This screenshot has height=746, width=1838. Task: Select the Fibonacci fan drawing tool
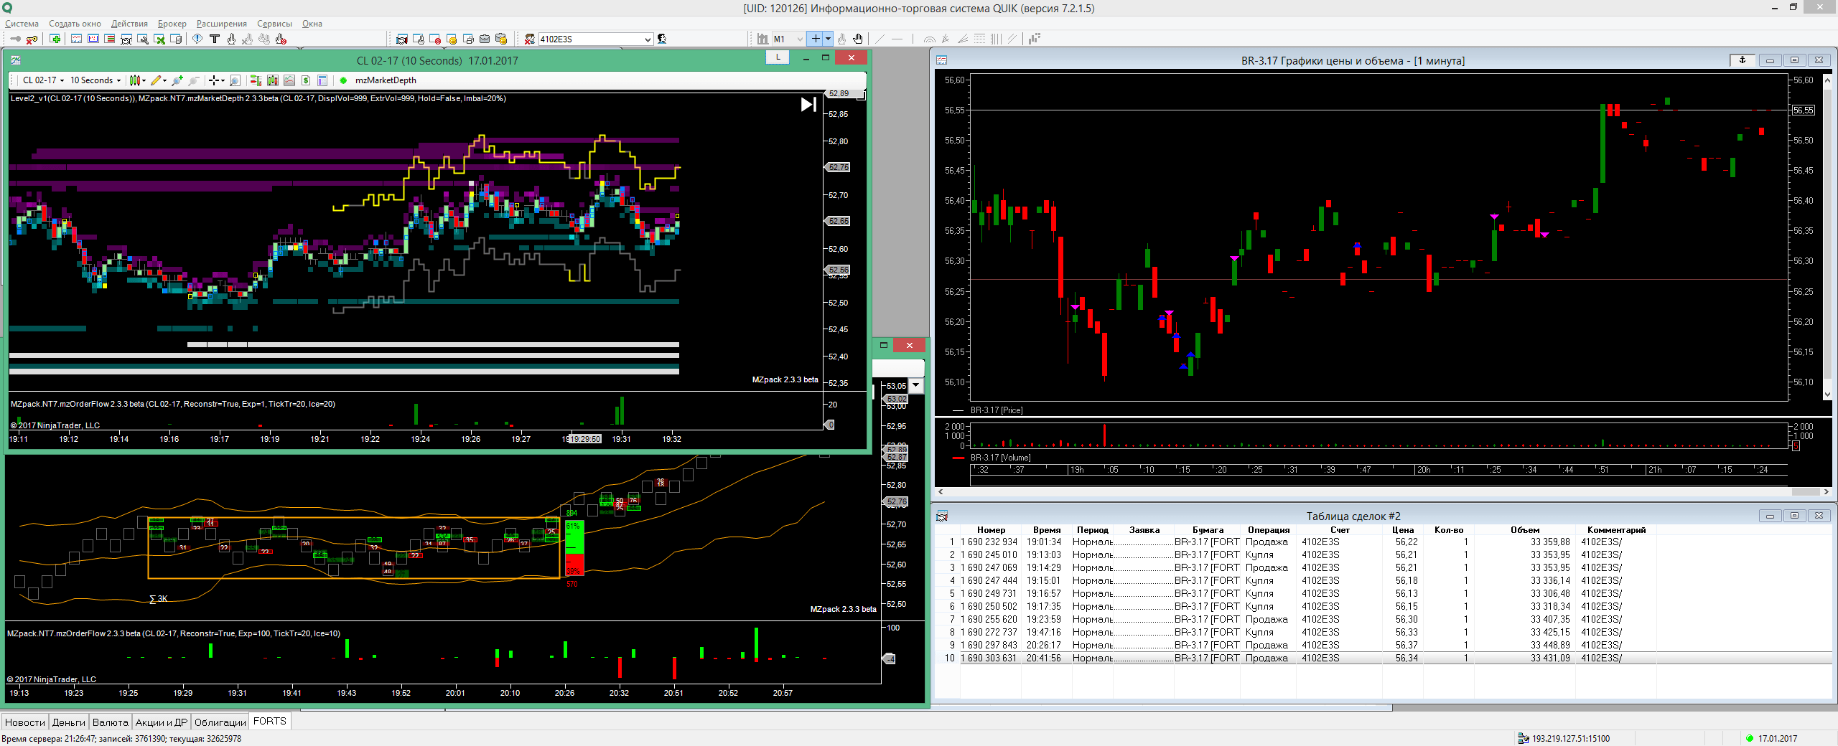[963, 39]
